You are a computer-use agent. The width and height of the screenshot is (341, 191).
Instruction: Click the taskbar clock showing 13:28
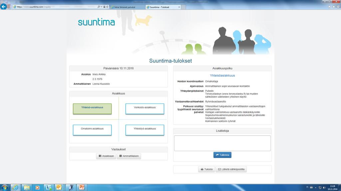(333, 188)
